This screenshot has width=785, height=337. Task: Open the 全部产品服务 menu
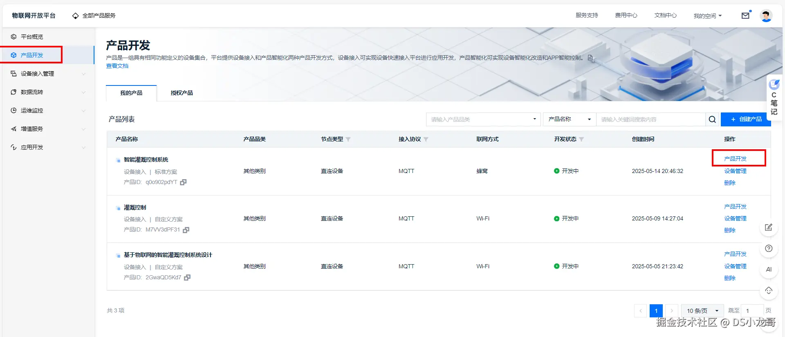(x=94, y=16)
